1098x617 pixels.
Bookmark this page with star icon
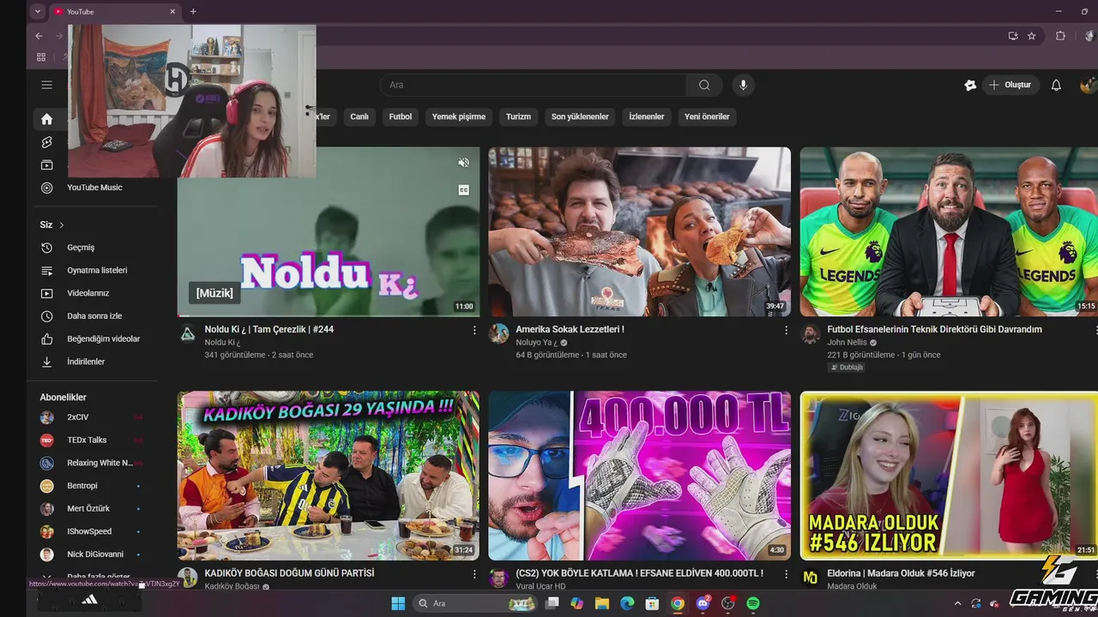tap(1032, 36)
